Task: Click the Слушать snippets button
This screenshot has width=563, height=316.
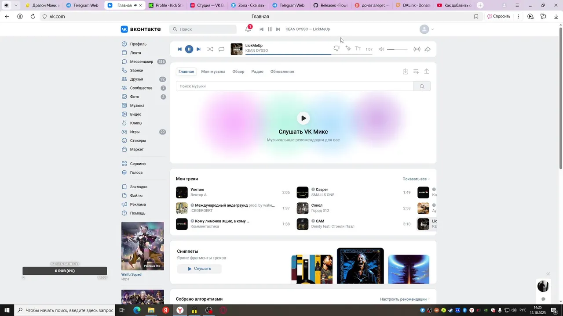Action: [x=199, y=269]
